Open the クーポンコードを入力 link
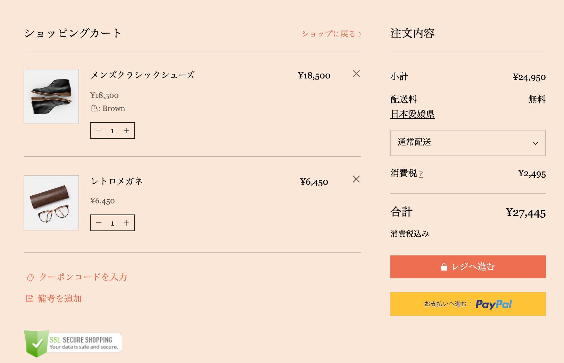 [83, 277]
